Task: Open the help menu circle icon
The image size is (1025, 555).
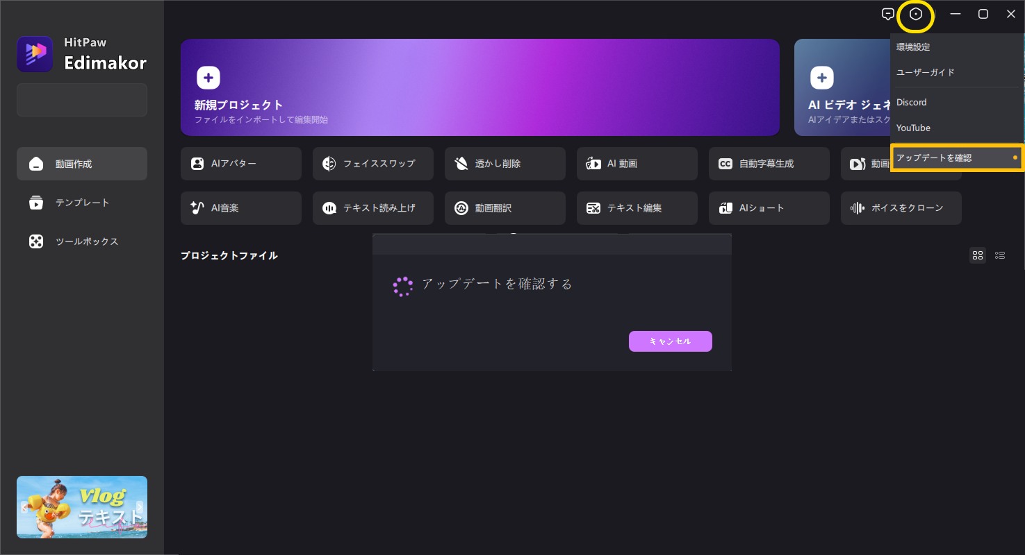Action: pyautogui.click(x=915, y=14)
